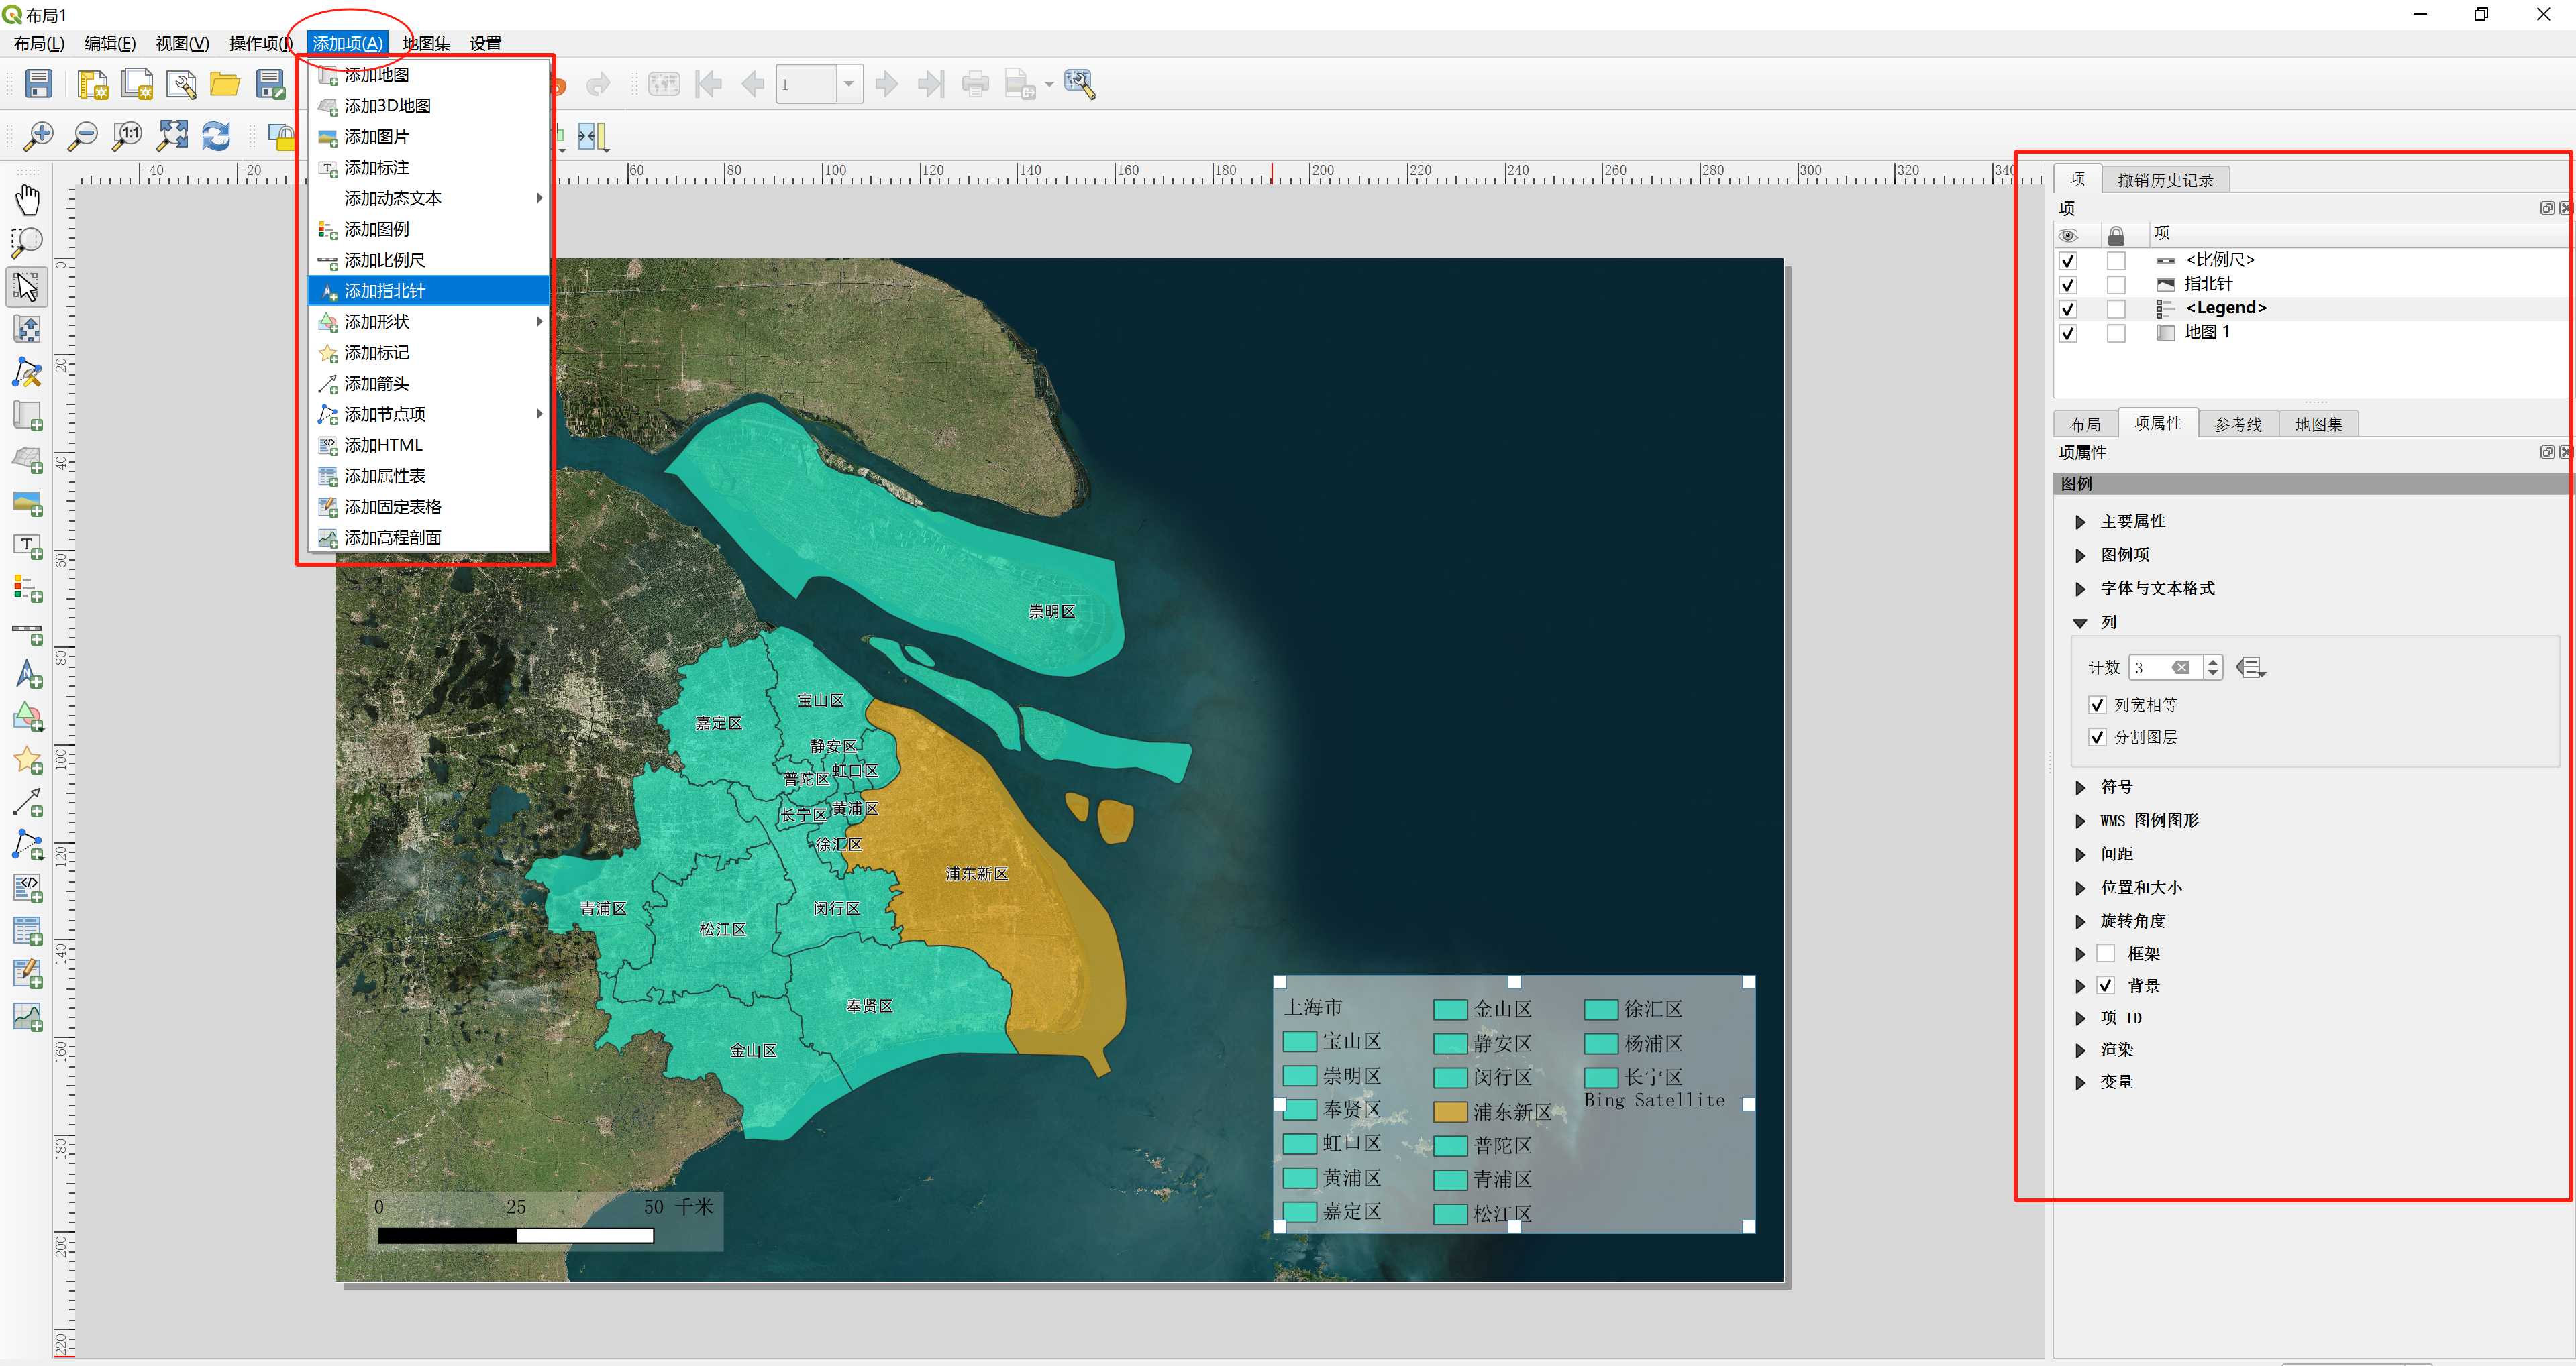Click the 计数 spin box arrows
2576x1366 pixels.
[x=2213, y=667]
